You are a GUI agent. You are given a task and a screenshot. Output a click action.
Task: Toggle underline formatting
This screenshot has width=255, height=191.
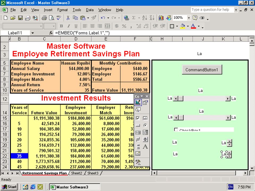click(76, 26)
